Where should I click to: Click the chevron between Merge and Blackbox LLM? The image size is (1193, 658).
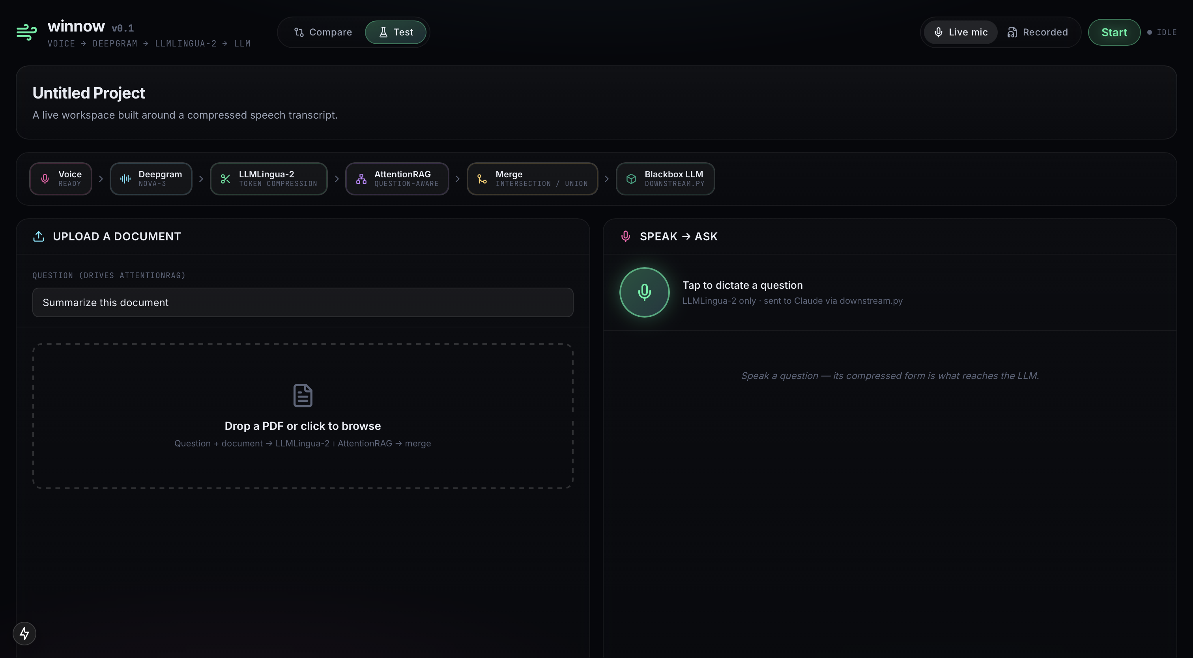[607, 179]
